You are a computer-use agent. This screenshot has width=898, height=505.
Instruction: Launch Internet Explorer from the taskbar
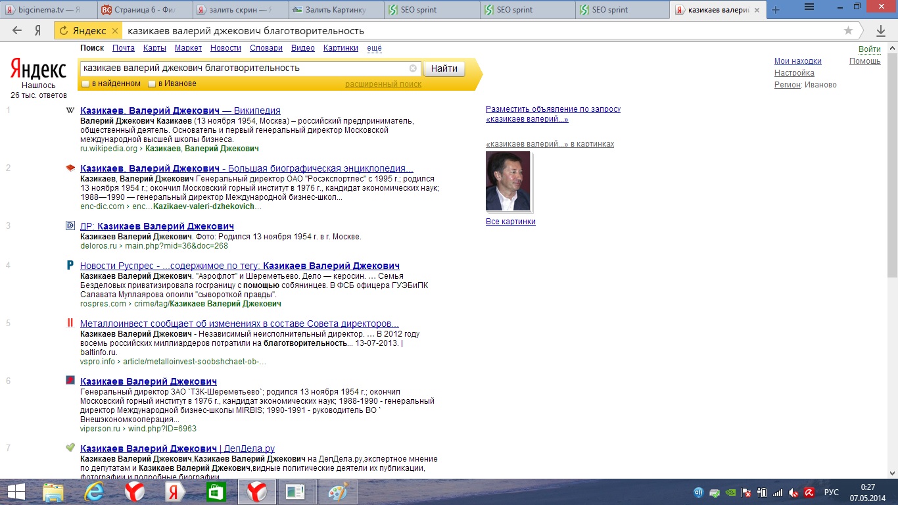tap(94, 492)
